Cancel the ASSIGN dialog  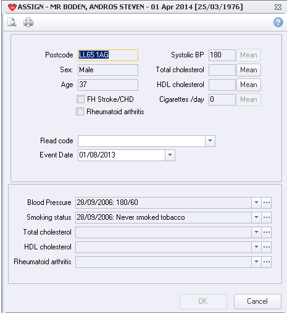pyautogui.click(x=257, y=301)
